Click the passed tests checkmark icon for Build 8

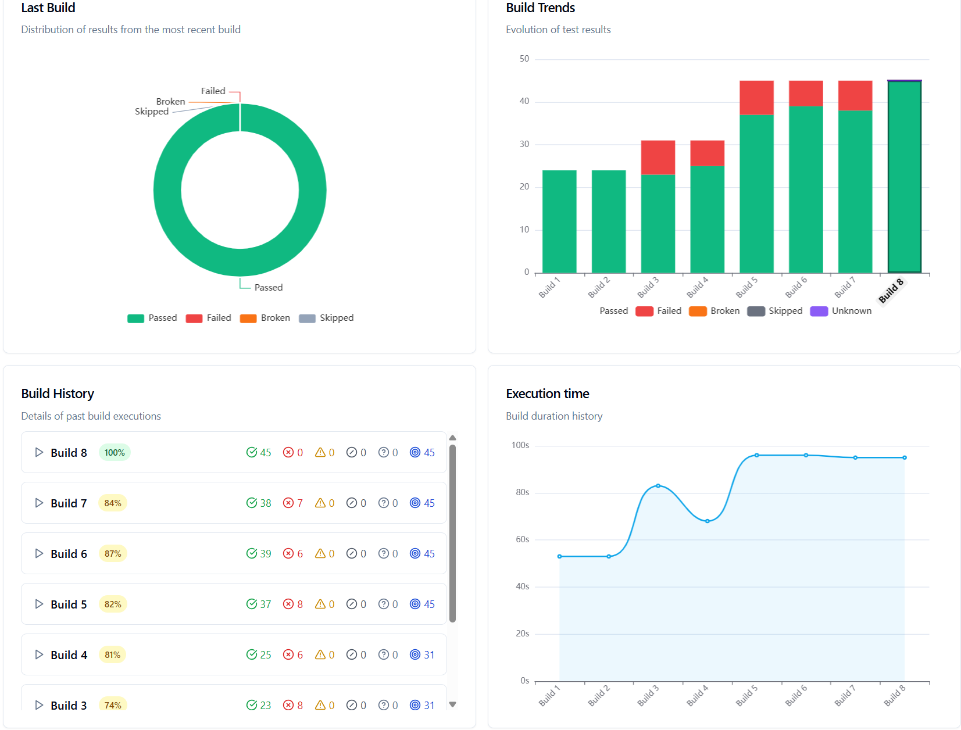pos(251,452)
